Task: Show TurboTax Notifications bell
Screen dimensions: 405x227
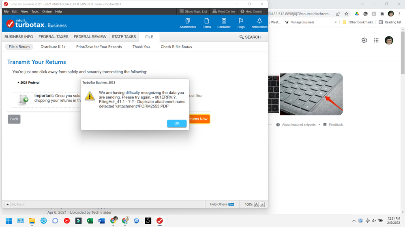Action: (x=259, y=23)
